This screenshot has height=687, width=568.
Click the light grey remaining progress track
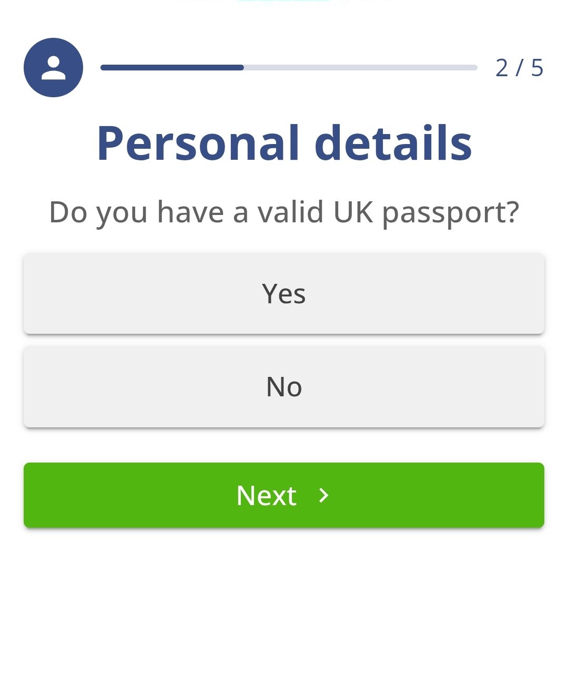coord(360,67)
